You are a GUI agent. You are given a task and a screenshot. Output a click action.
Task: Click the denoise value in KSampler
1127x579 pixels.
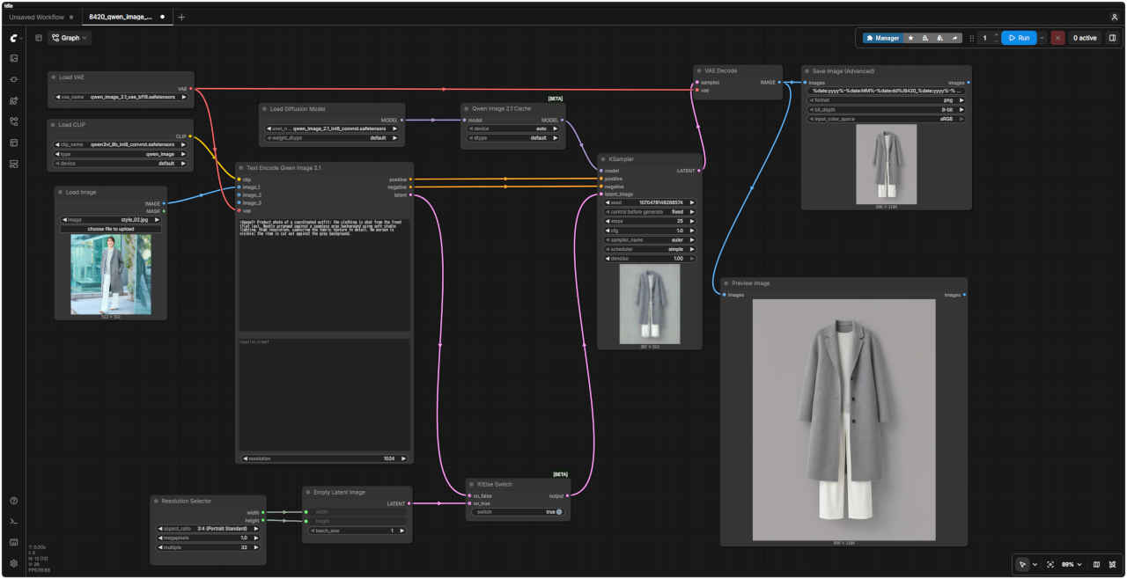click(x=651, y=259)
